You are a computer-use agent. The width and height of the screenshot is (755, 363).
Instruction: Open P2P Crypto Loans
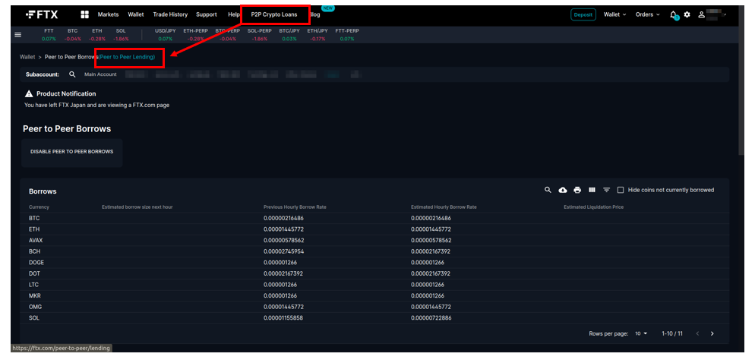[x=274, y=14]
